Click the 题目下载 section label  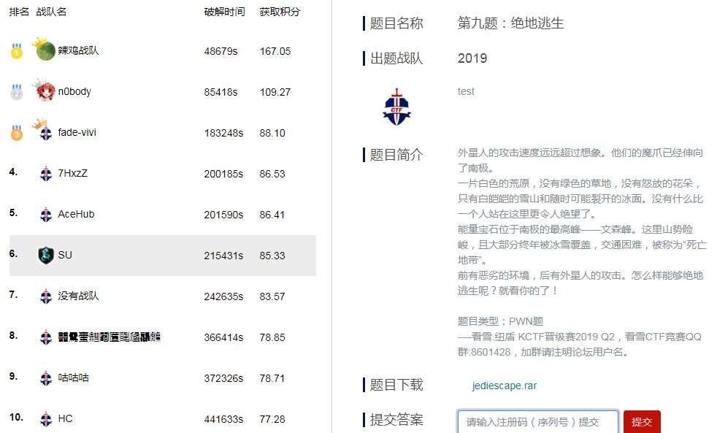coord(396,385)
